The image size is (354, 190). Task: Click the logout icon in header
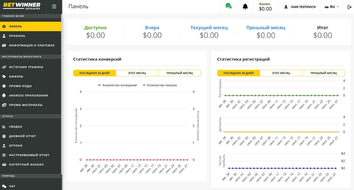(349, 7)
